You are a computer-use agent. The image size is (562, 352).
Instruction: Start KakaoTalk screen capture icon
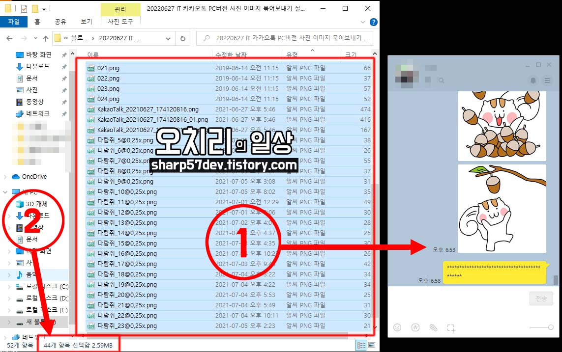[x=451, y=327]
